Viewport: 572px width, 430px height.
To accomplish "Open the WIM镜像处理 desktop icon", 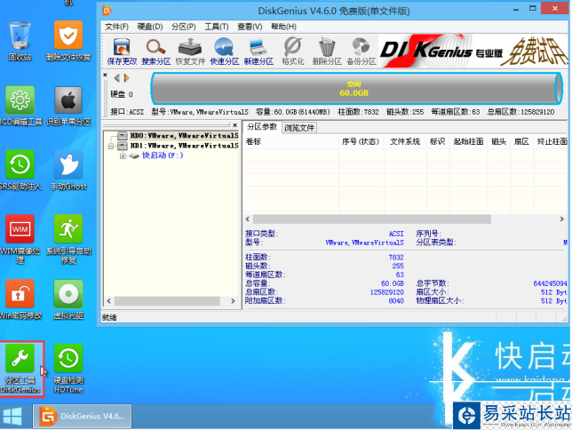I will [20, 240].
